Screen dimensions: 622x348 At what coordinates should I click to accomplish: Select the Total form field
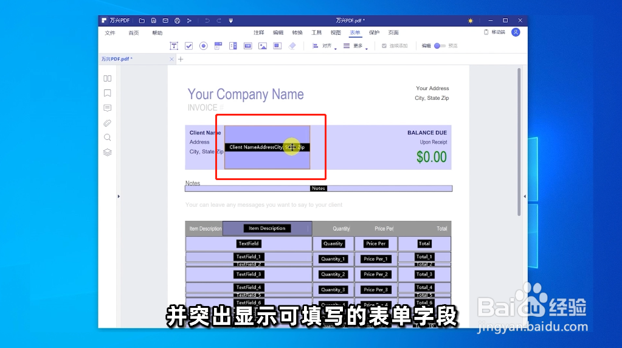click(x=424, y=243)
